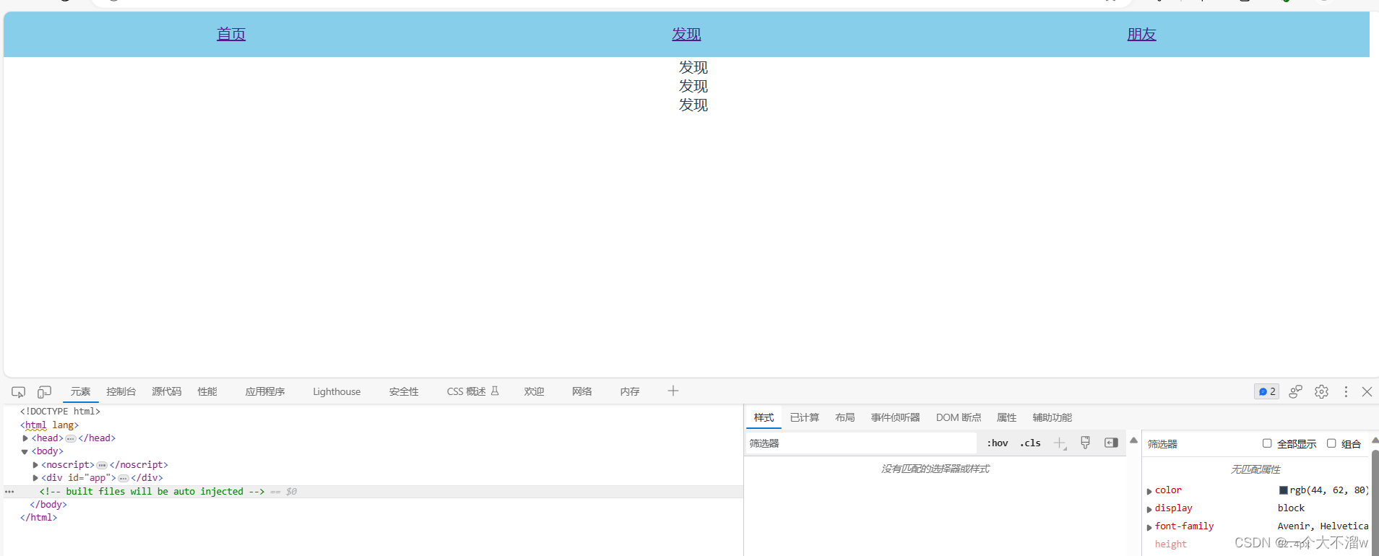The image size is (1379, 556).
Task: Expand the noscript element node
Action: click(x=35, y=465)
